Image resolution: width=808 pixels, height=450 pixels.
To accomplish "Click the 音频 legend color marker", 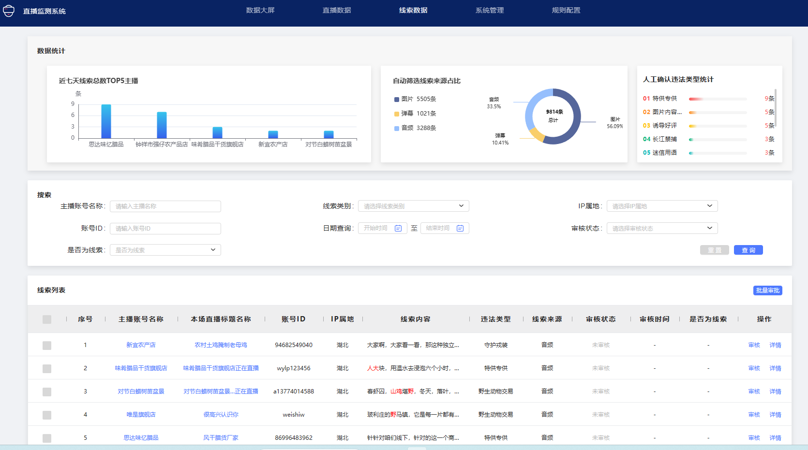I will tap(397, 129).
